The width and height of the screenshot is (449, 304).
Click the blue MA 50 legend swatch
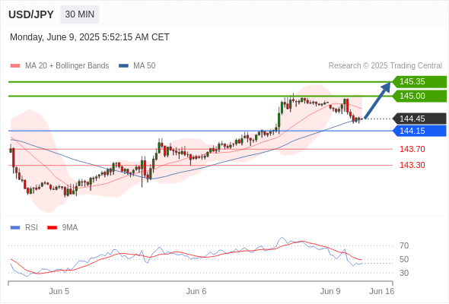tap(123, 66)
